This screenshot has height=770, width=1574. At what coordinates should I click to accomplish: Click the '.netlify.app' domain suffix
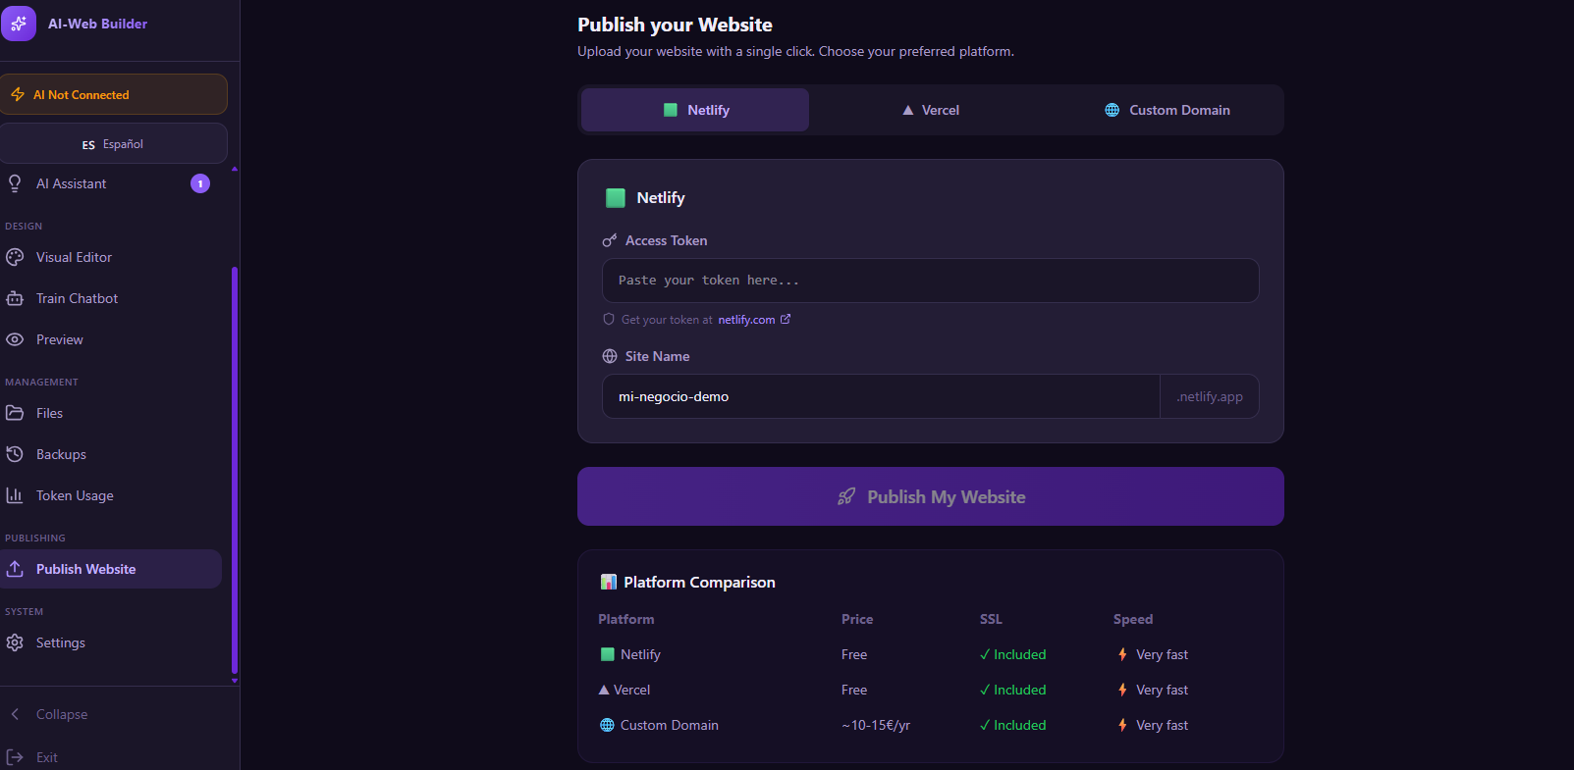click(x=1210, y=396)
